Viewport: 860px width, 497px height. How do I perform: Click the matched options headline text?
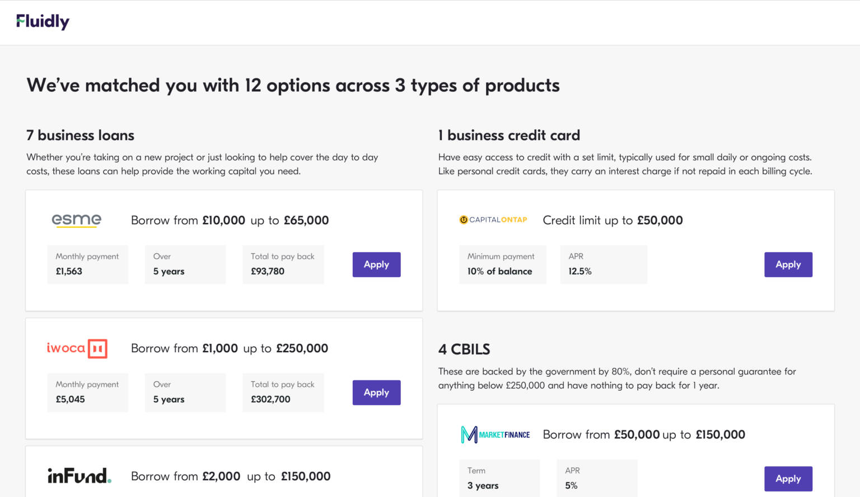(x=293, y=85)
